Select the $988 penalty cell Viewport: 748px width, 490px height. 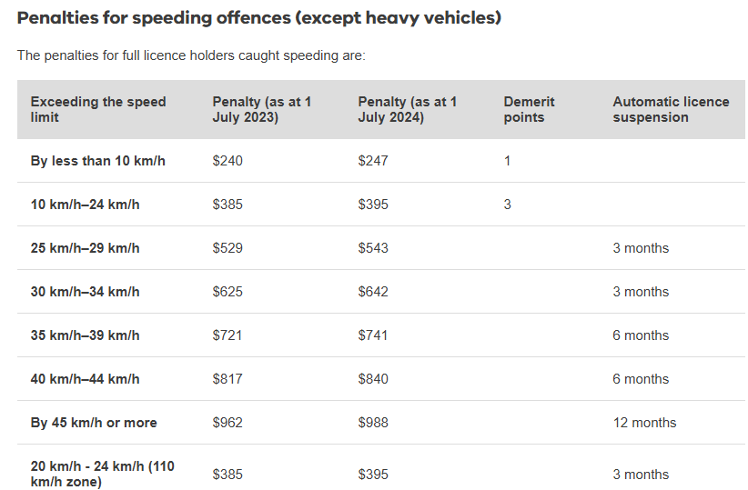[x=373, y=423]
